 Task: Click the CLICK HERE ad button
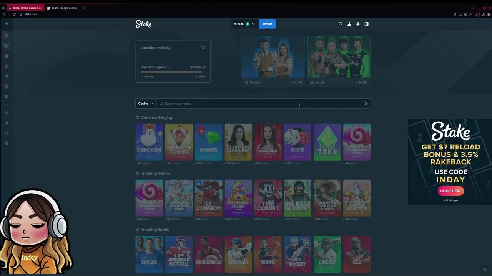(451, 191)
